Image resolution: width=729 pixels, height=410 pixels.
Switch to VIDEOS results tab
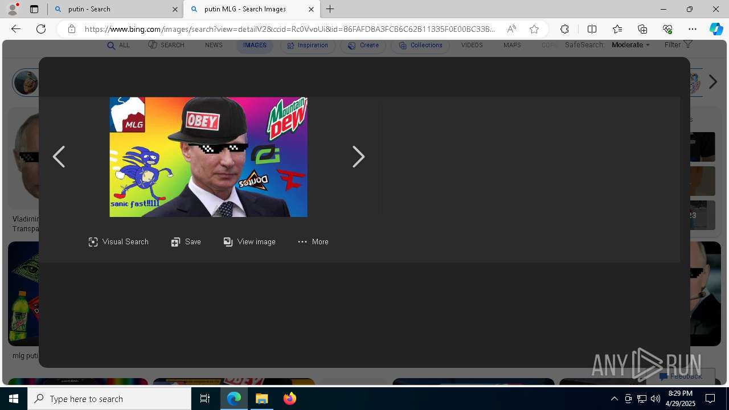coord(472,45)
